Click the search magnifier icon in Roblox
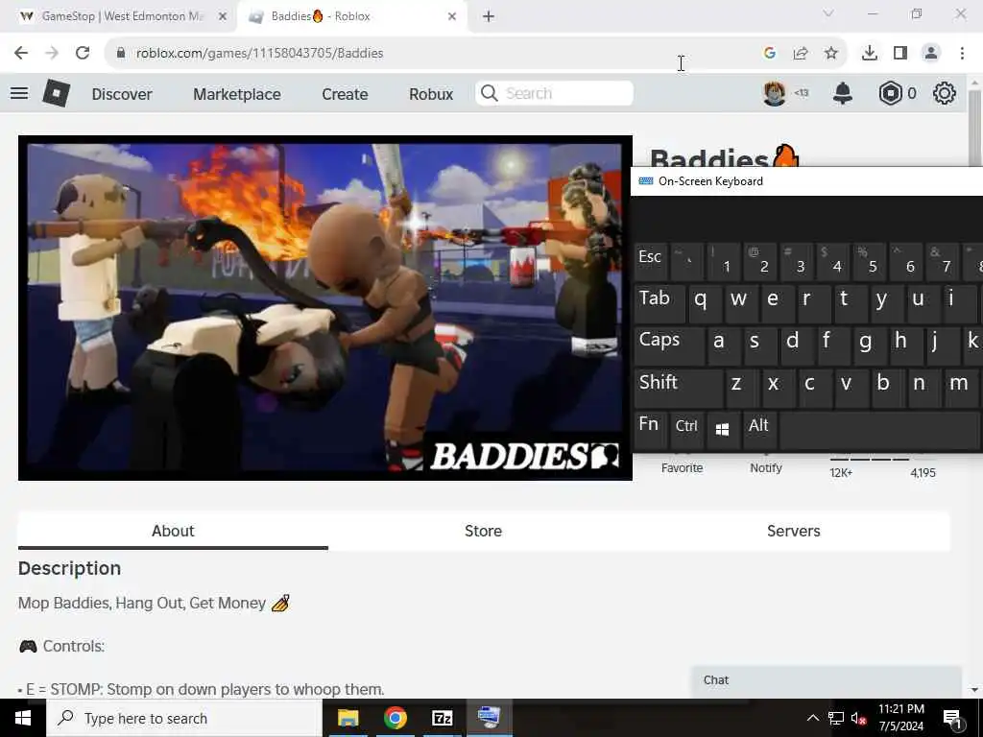983x737 pixels. [489, 93]
